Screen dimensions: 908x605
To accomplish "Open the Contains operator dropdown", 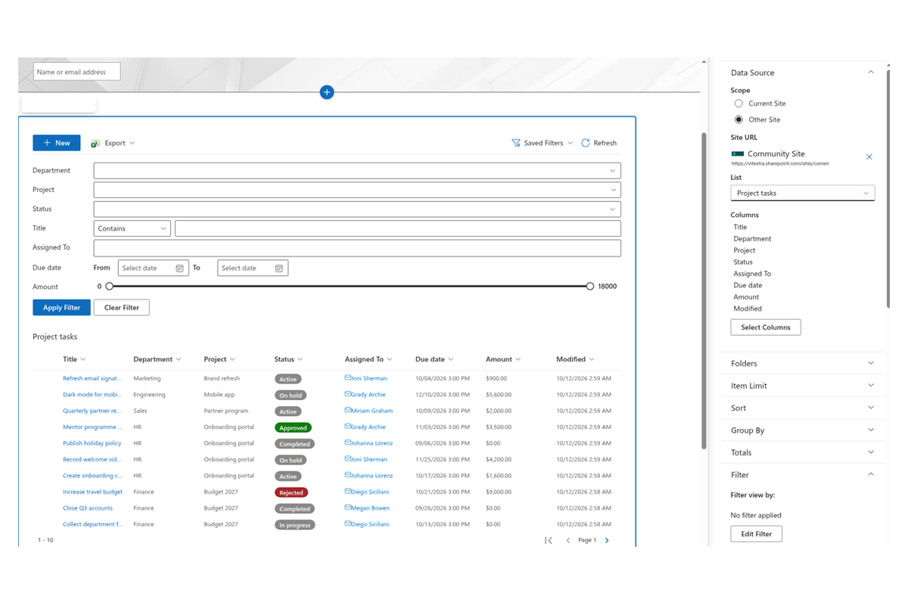I will point(132,228).
